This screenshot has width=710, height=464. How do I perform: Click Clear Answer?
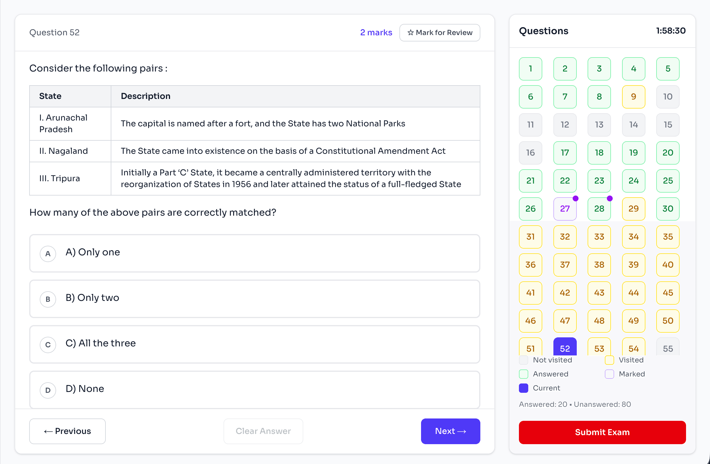tap(263, 431)
